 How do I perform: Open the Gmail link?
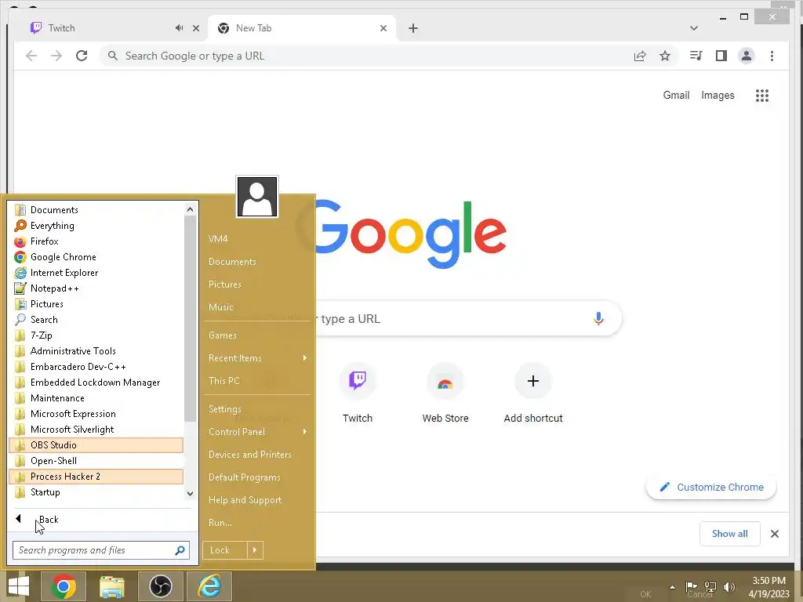[676, 95]
